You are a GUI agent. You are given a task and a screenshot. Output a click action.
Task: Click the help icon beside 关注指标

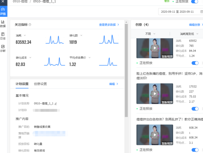point(30,24)
